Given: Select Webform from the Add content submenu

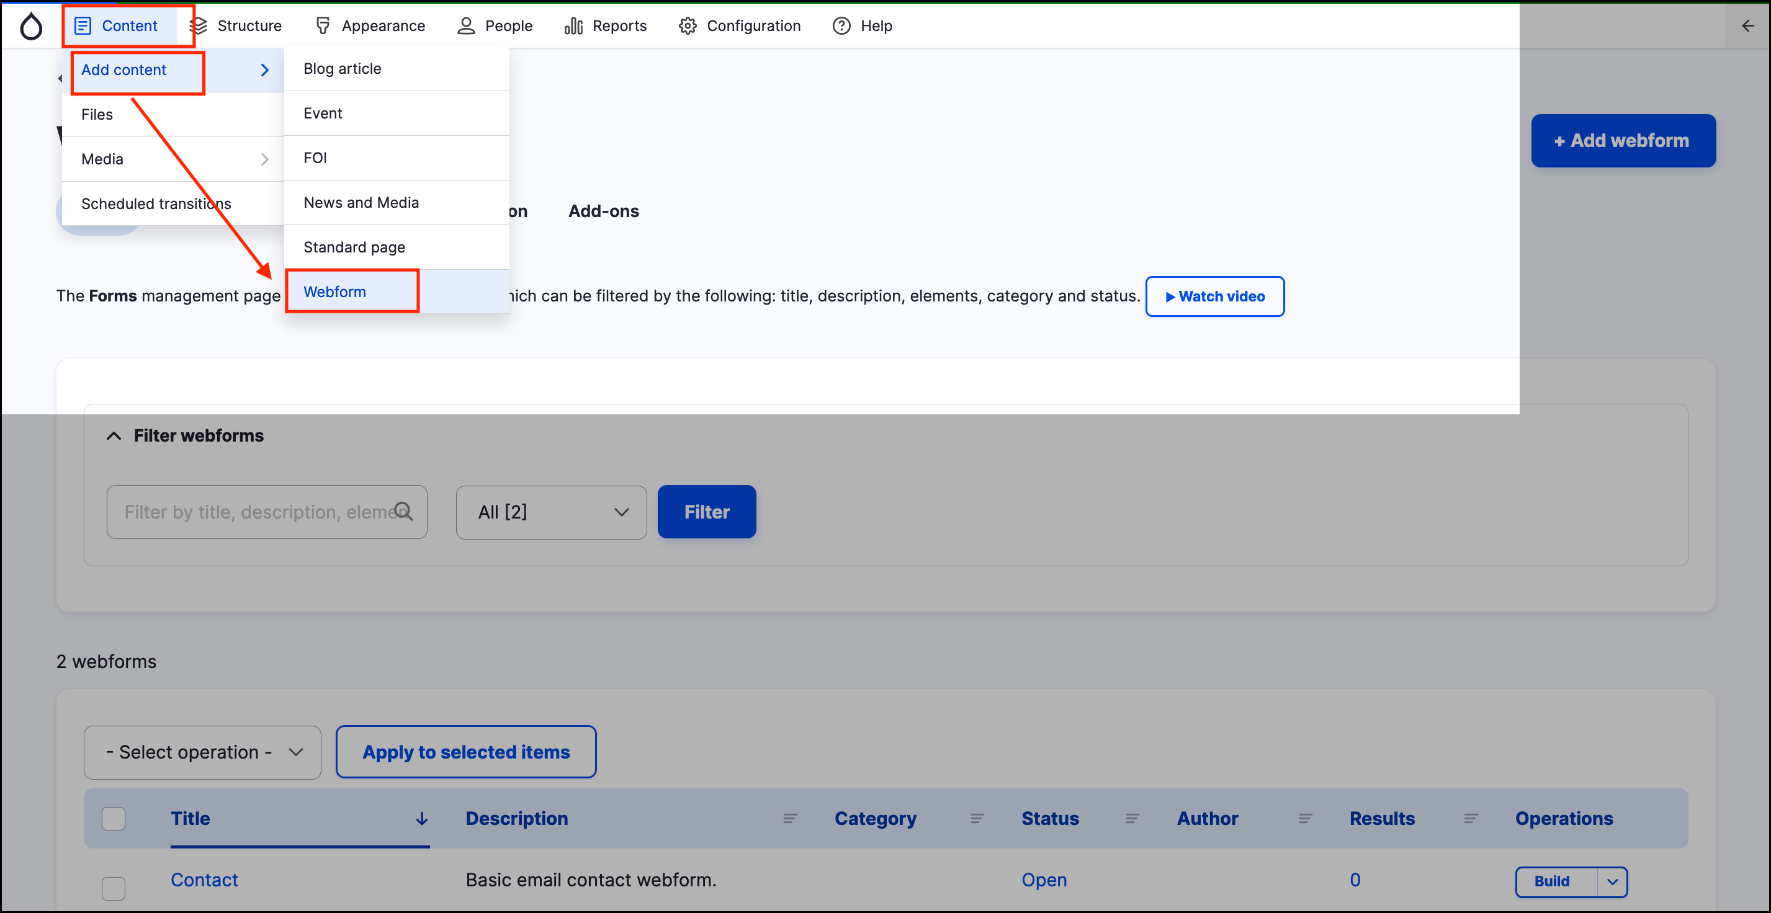Looking at the screenshot, I should tap(335, 292).
